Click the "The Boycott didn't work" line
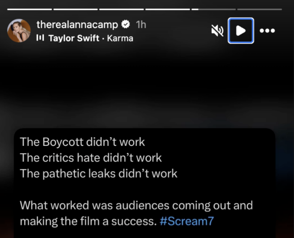The height and width of the screenshot is (238, 294). pyautogui.click(x=82, y=142)
